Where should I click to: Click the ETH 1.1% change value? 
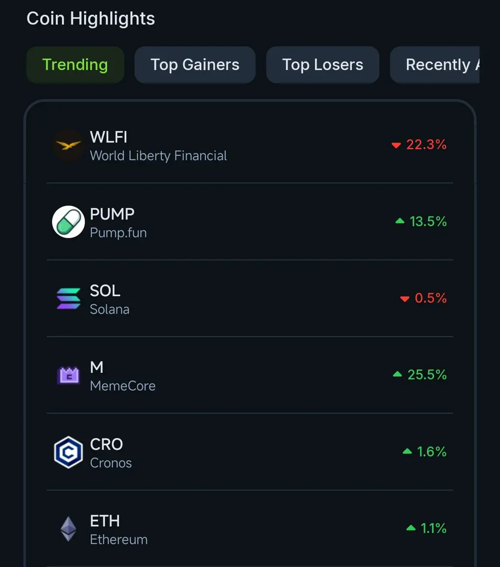434,528
